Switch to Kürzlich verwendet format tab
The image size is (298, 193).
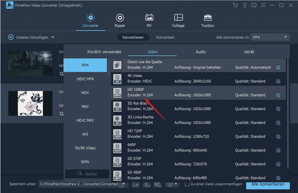(104, 52)
